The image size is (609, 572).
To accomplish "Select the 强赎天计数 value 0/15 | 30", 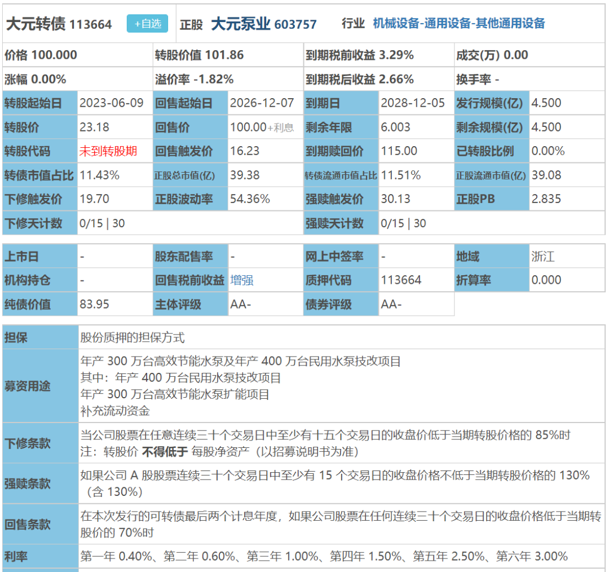I will click(404, 223).
